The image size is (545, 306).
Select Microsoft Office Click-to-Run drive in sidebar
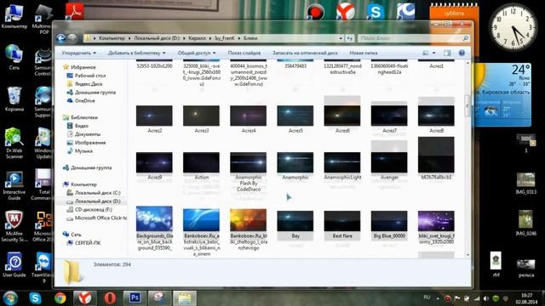100,218
